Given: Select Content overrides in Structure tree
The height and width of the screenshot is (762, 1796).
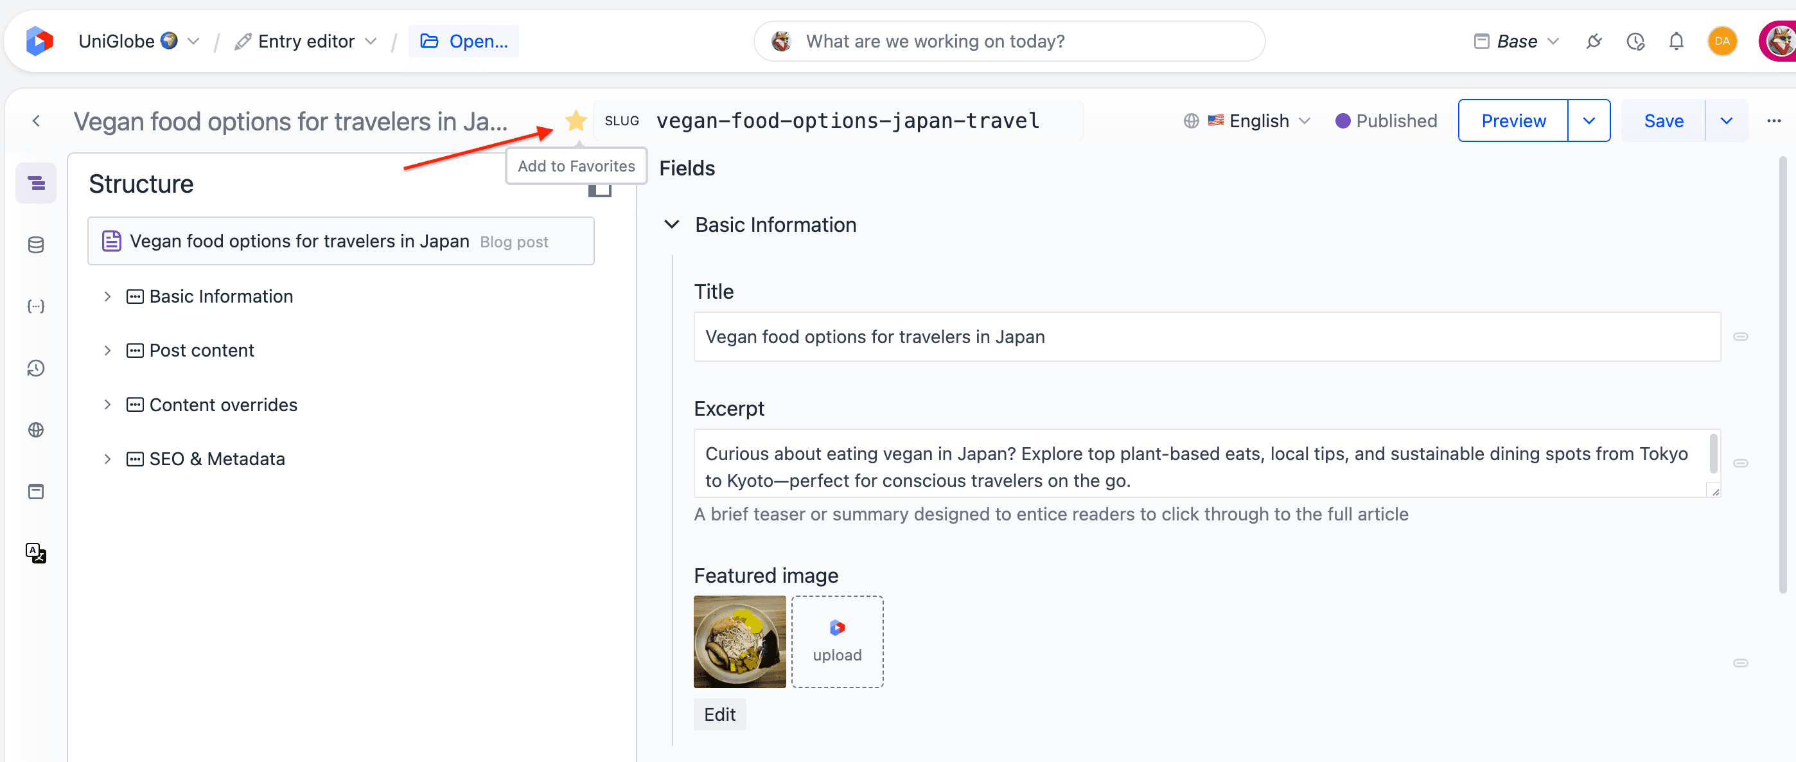Looking at the screenshot, I should (x=223, y=404).
